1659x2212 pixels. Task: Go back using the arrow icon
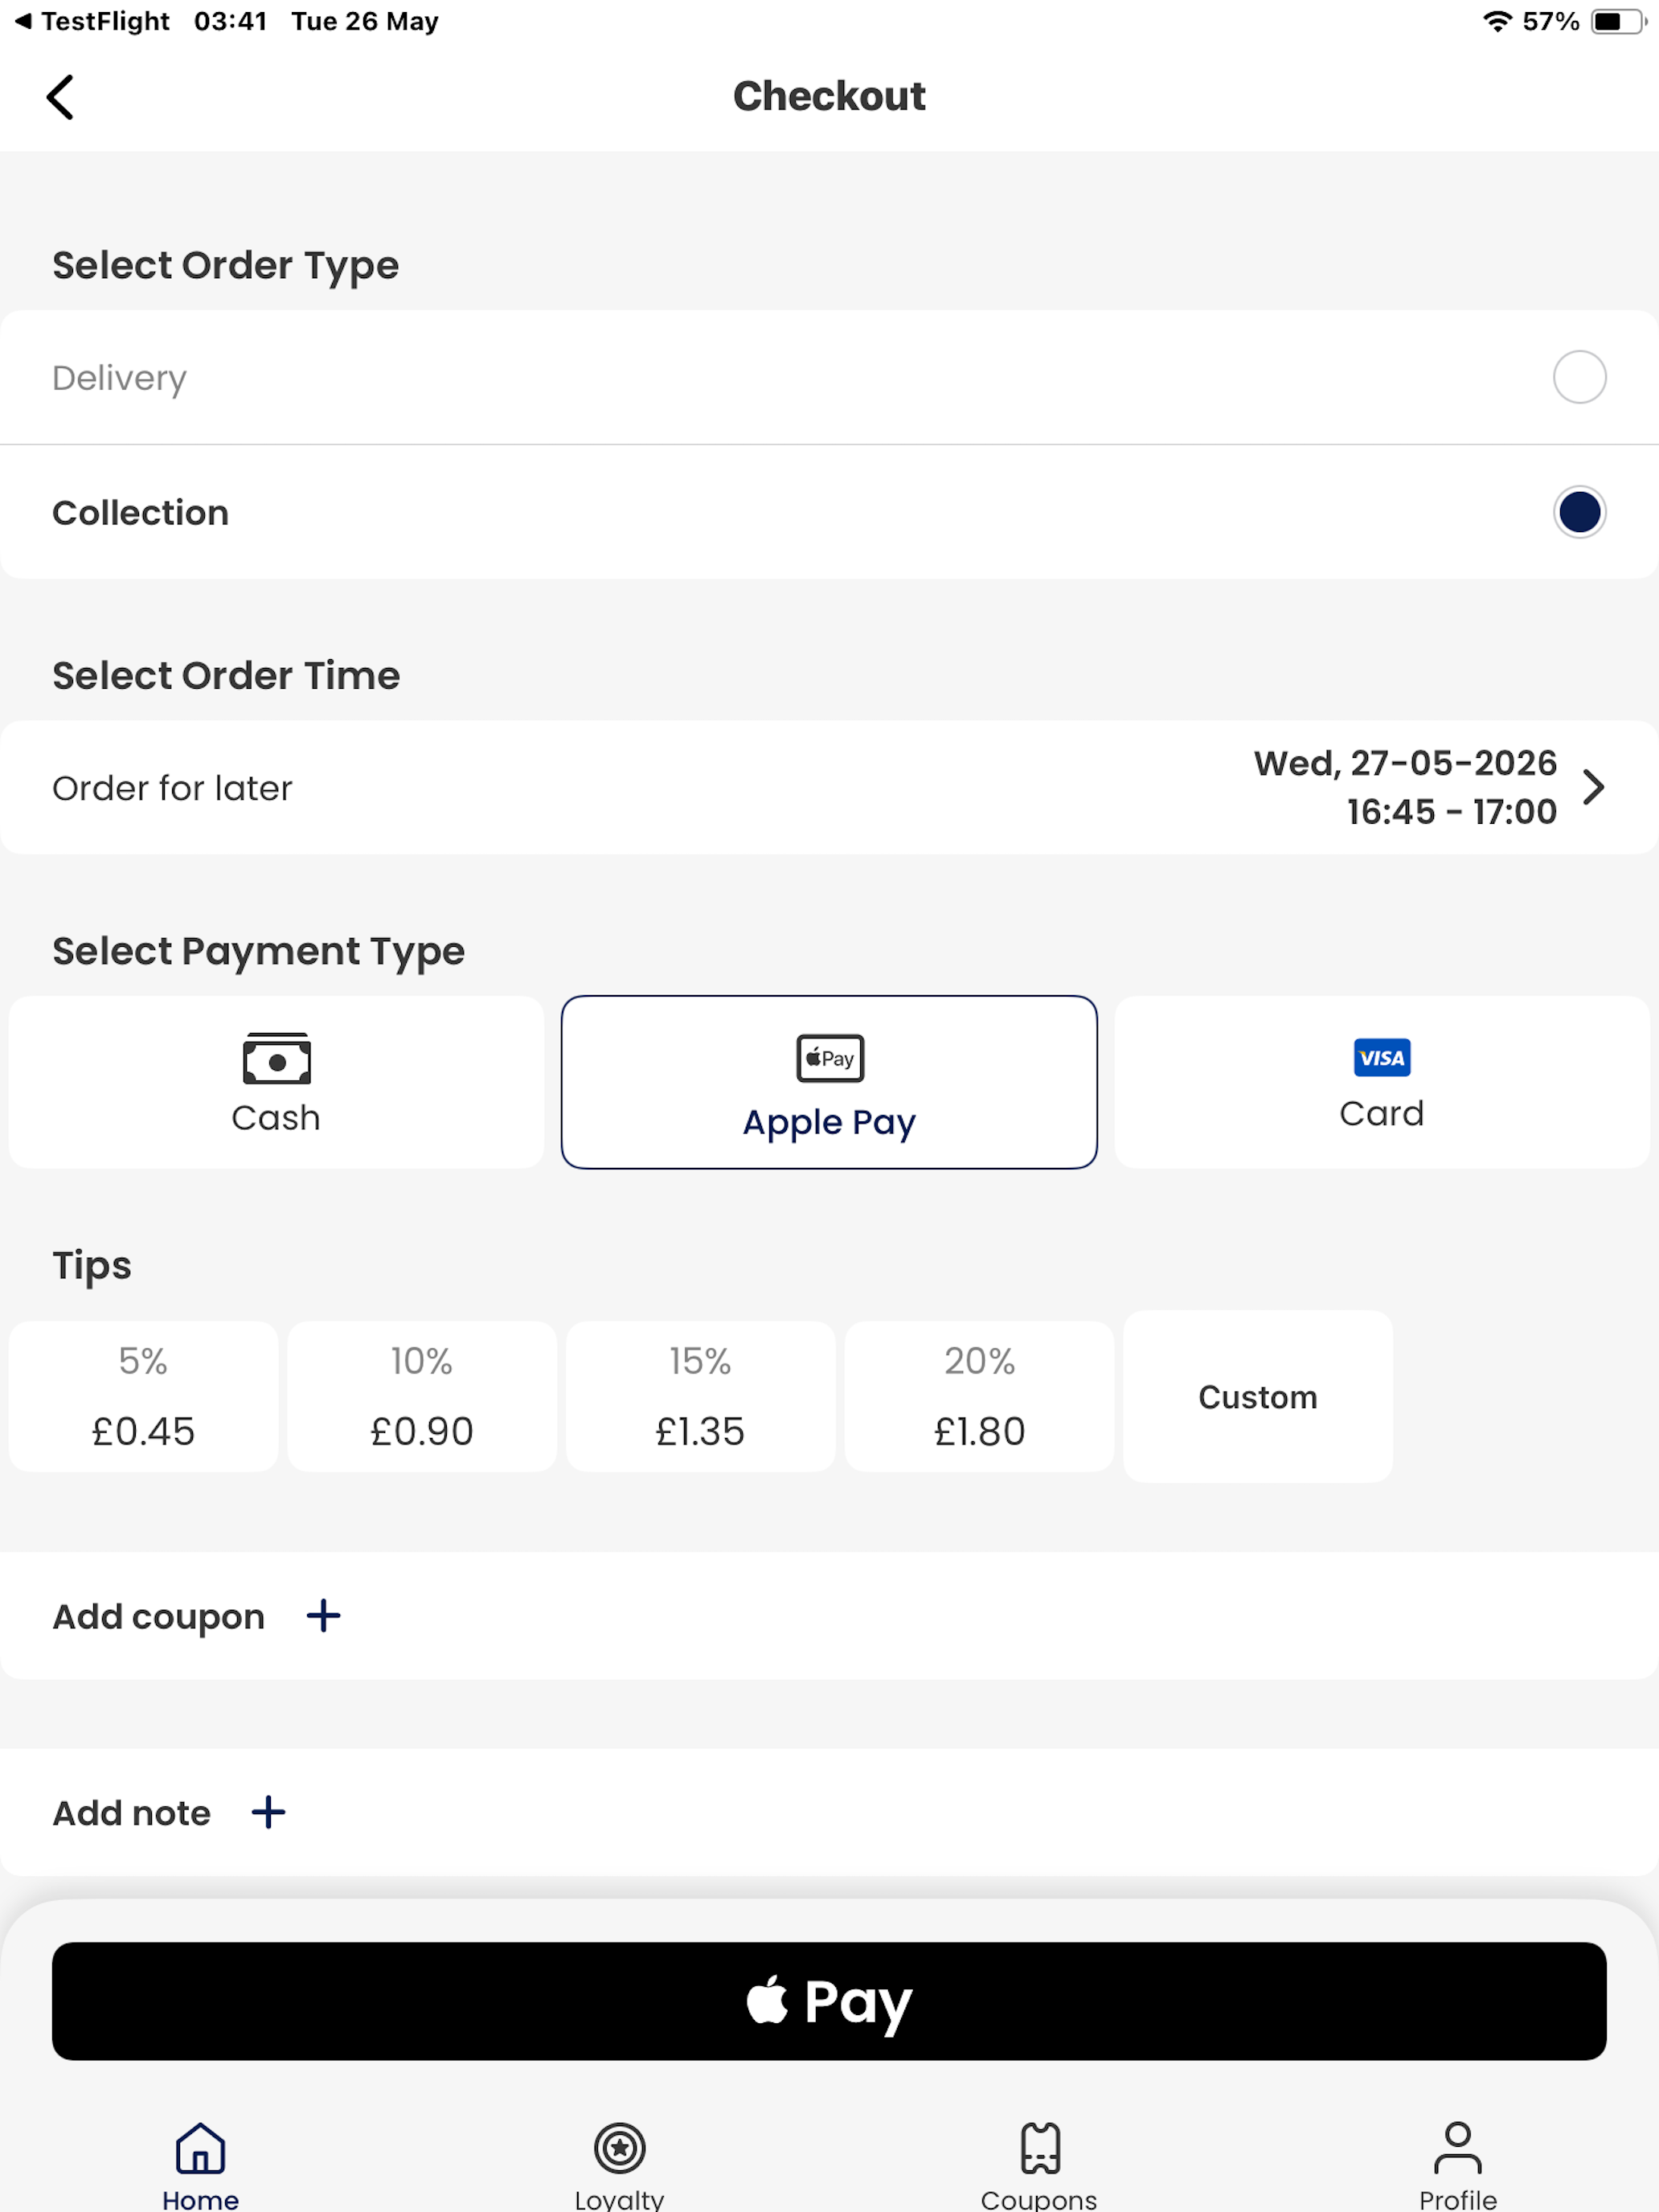point(60,97)
